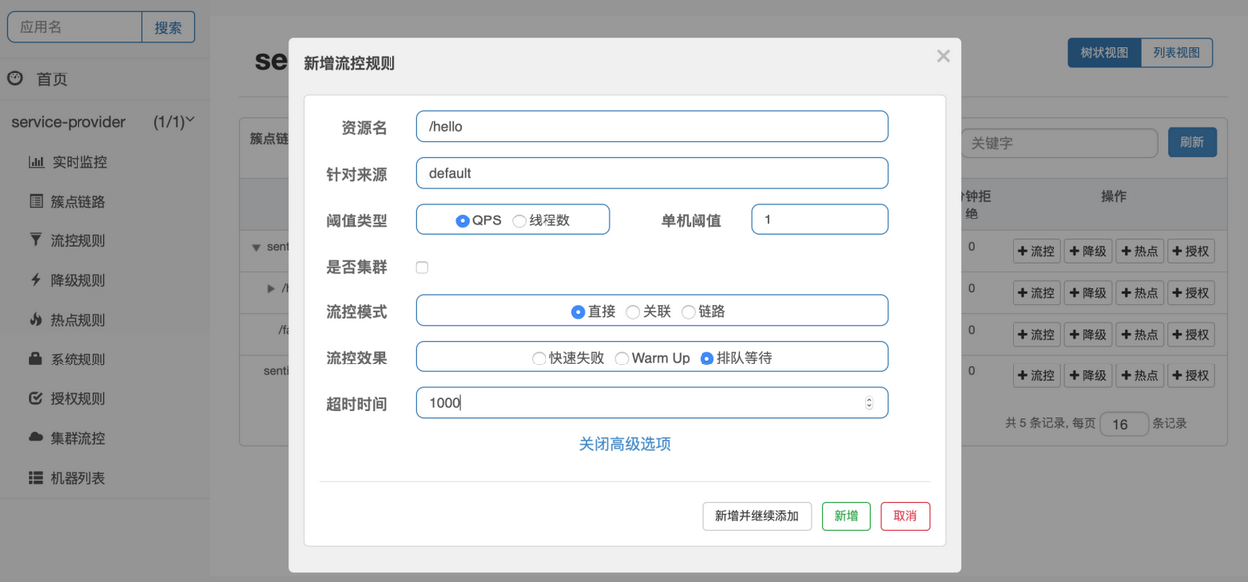Choose the Warm Up flow control effect

[x=621, y=358]
